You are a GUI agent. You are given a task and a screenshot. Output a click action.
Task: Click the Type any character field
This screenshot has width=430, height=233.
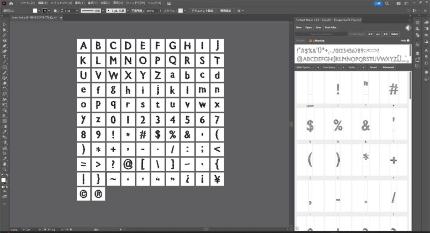point(321,34)
